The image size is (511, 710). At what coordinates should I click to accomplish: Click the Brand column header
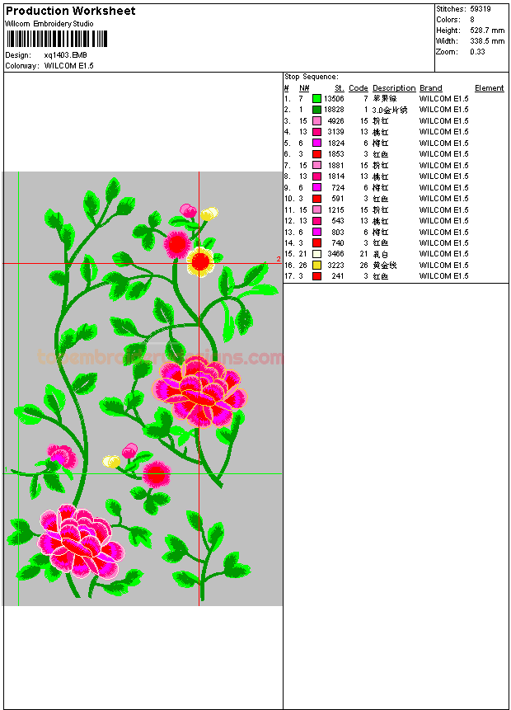[x=430, y=88]
